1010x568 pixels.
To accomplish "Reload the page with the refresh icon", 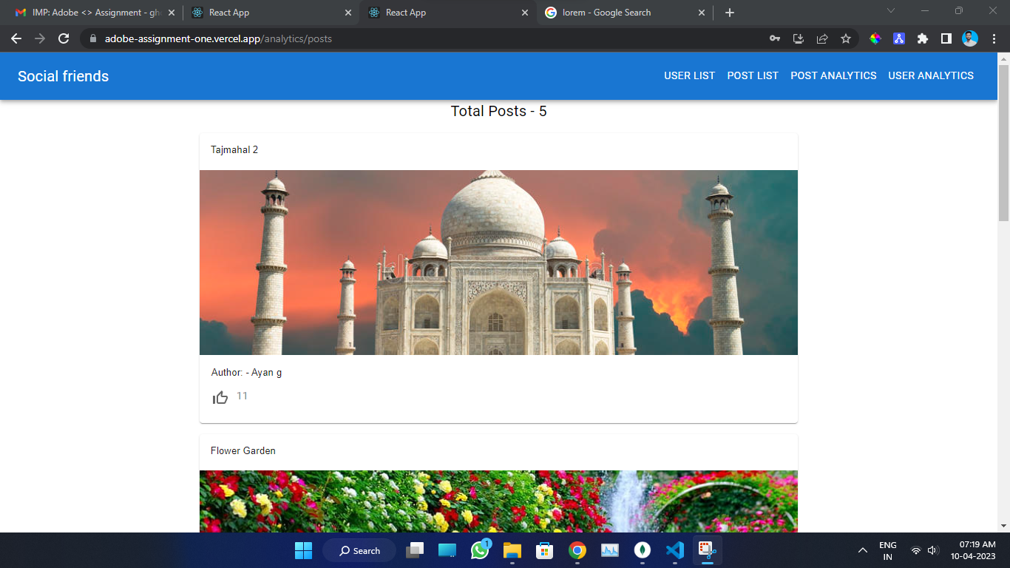I will (64, 38).
